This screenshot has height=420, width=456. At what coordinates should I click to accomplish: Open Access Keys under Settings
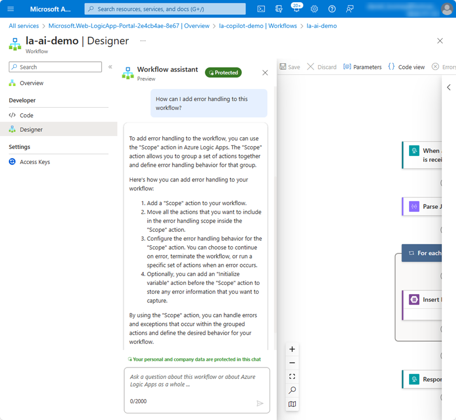click(x=34, y=162)
